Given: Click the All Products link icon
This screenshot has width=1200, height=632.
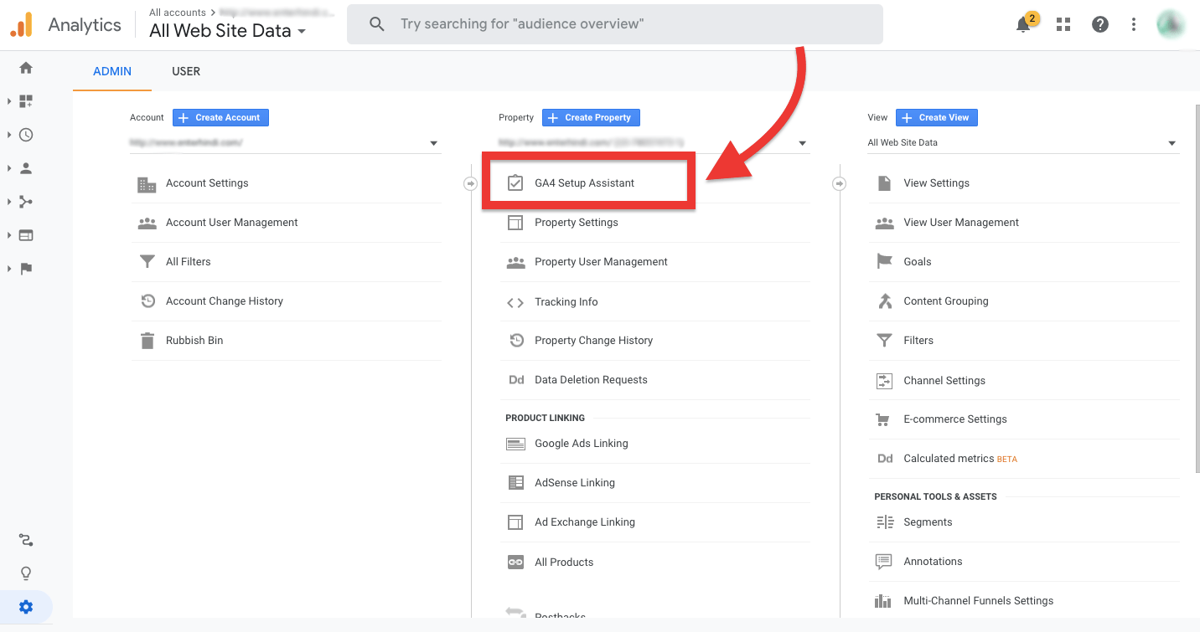Looking at the screenshot, I should pyautogui.click(x=515, y=563).
